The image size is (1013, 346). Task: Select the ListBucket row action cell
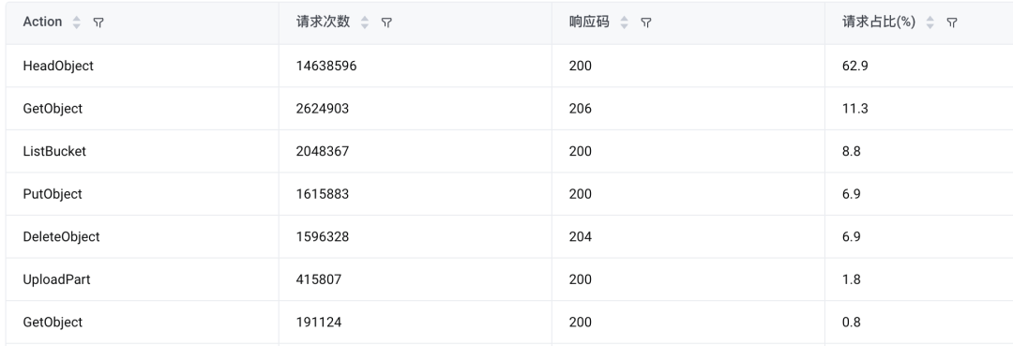coord(143,151)
